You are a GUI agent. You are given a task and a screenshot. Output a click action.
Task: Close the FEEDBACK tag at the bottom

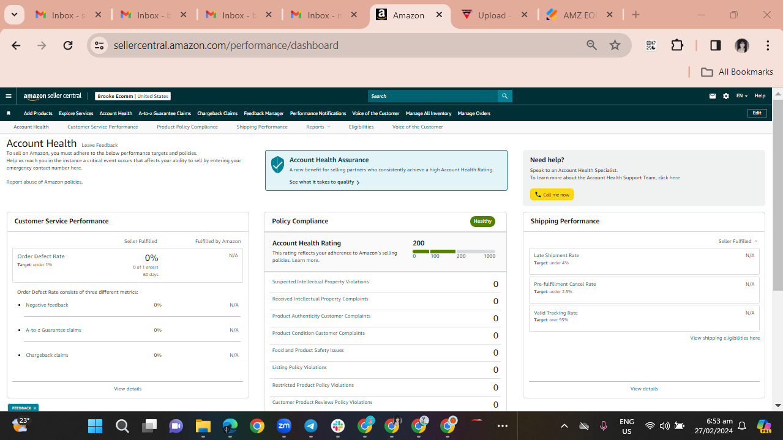[x=35, y=408]
